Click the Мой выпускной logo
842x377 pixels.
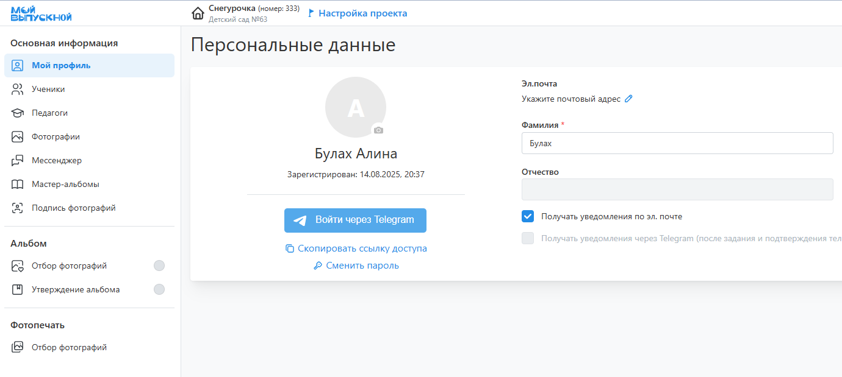point(41,13)
